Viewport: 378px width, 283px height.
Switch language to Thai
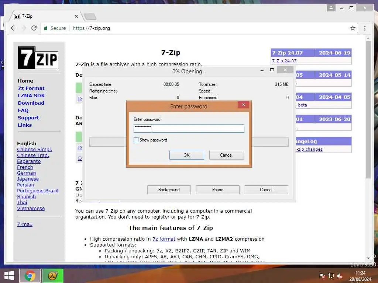(x=22, y=203)
